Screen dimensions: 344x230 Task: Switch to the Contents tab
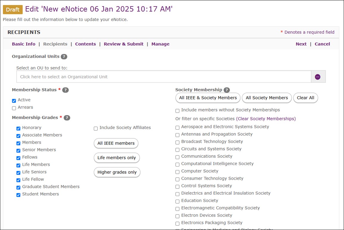85,44
